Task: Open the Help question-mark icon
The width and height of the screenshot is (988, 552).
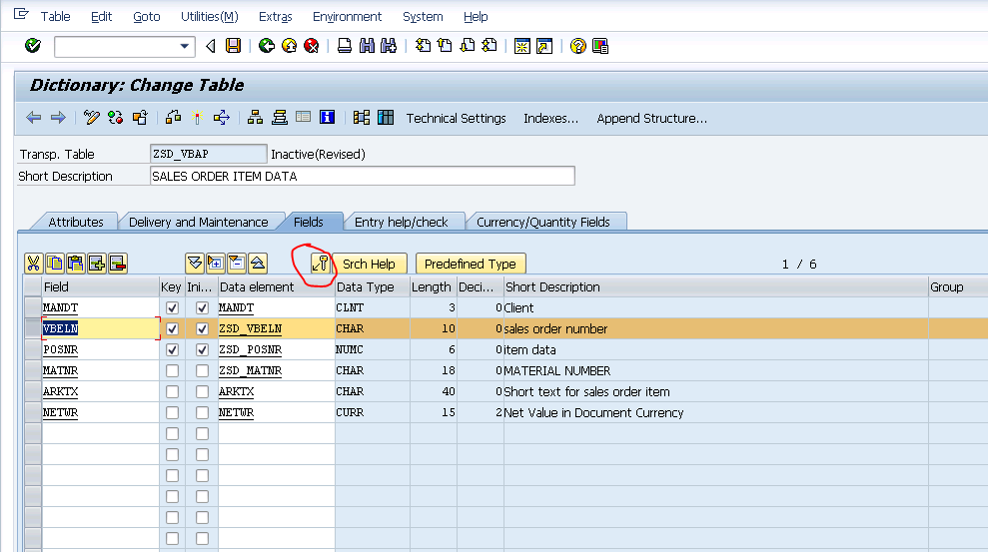Action: click(577, 46)
